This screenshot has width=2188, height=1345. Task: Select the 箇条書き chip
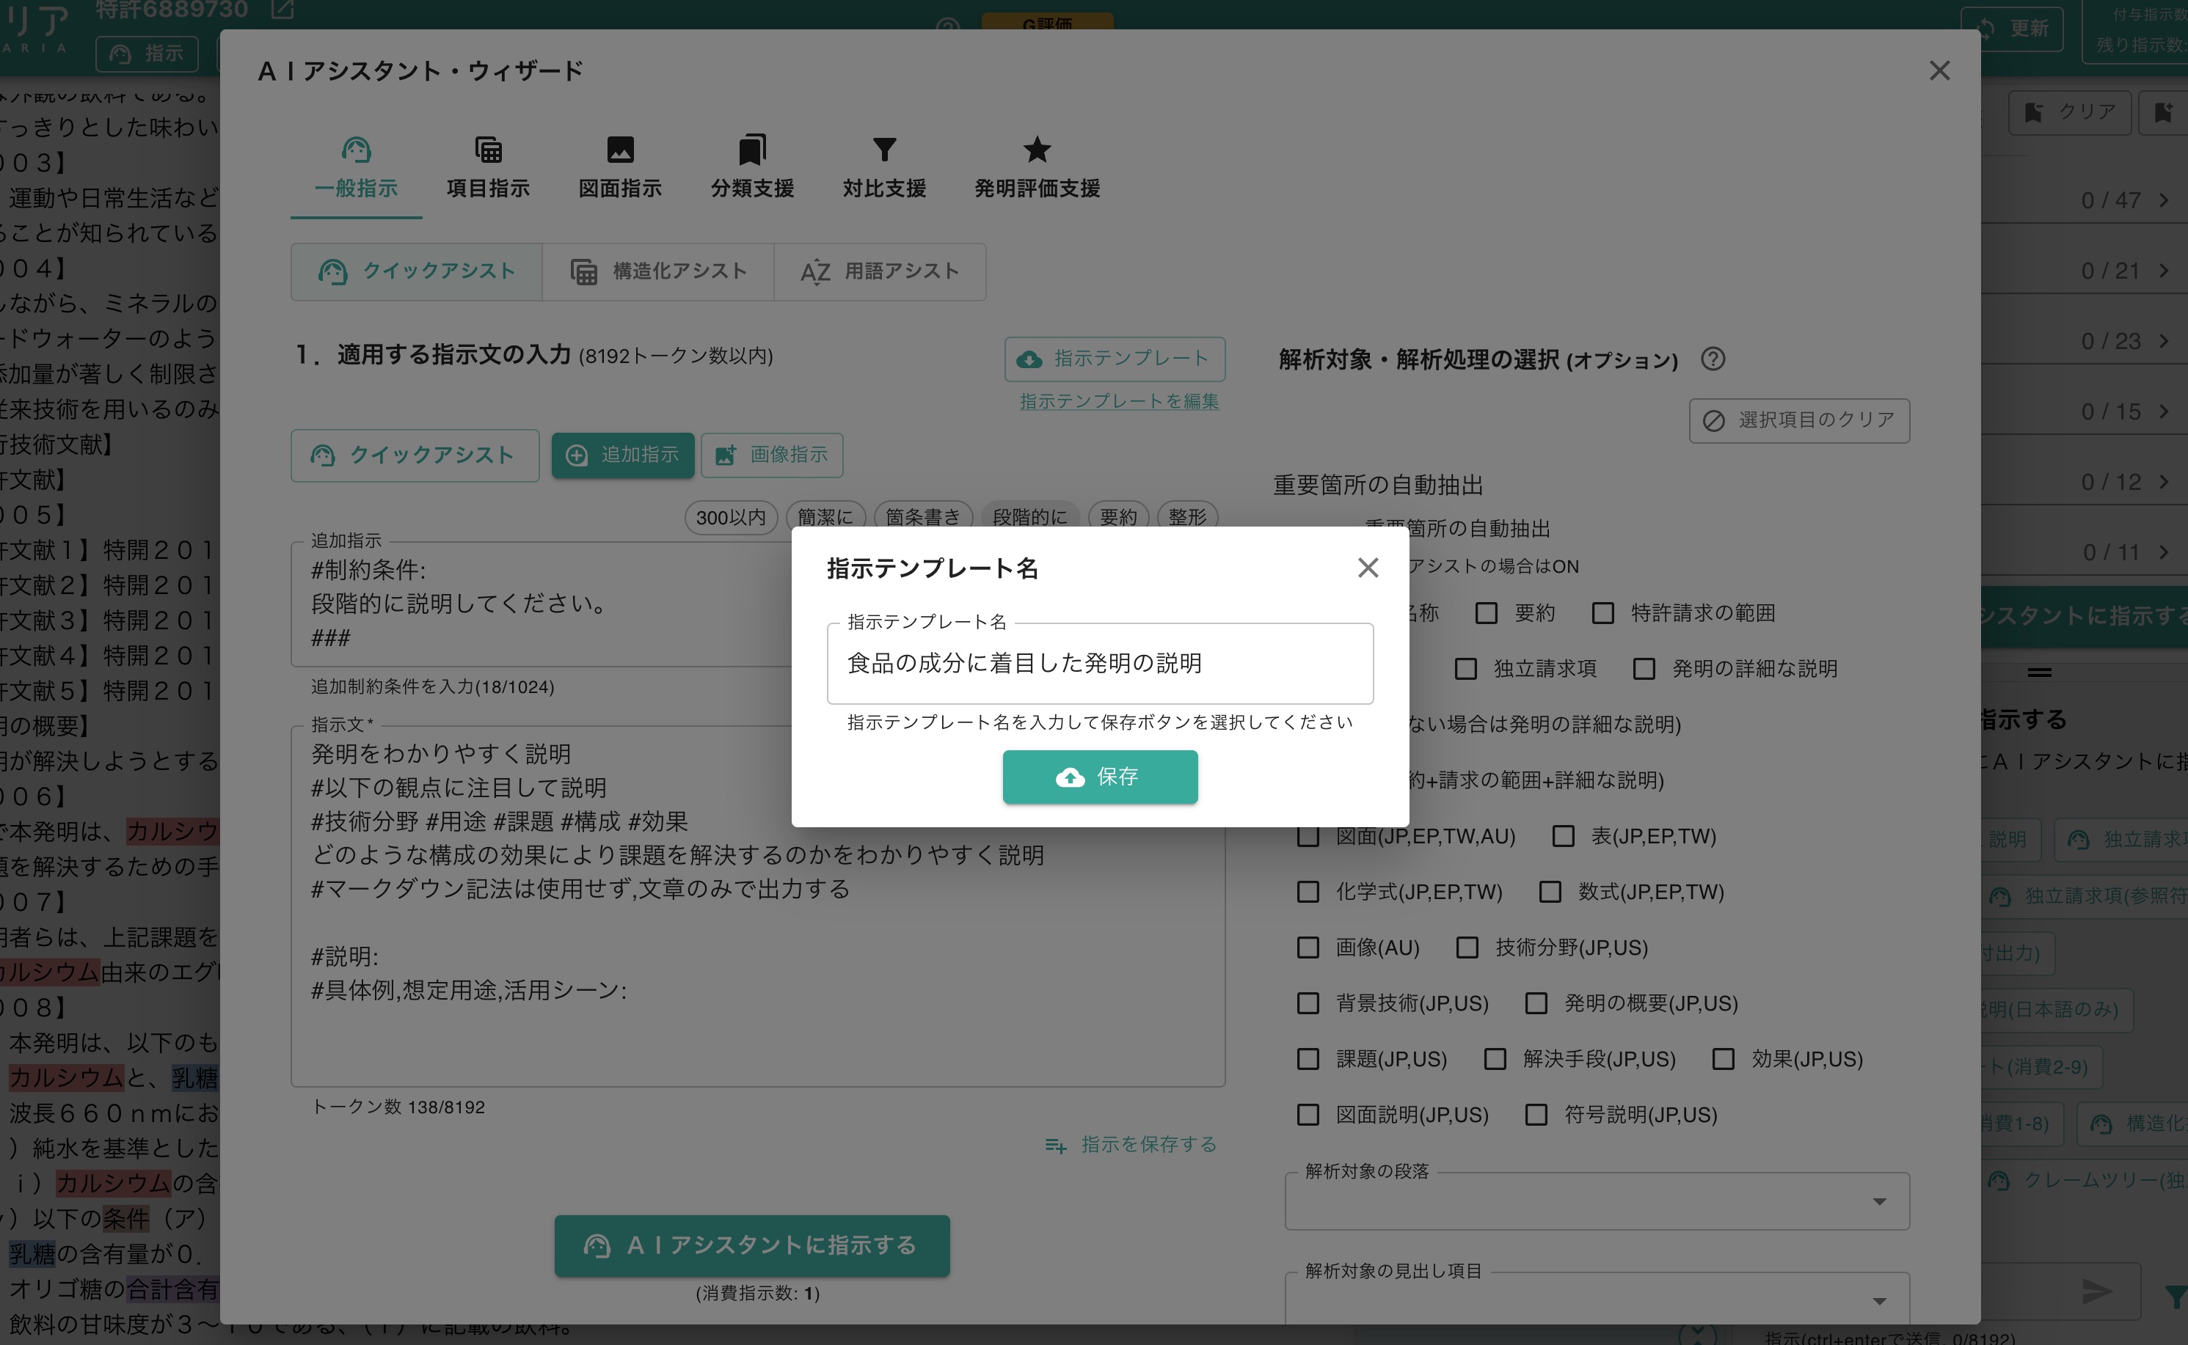923,517
